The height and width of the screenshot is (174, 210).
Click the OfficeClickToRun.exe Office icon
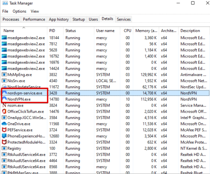(4, 112)
